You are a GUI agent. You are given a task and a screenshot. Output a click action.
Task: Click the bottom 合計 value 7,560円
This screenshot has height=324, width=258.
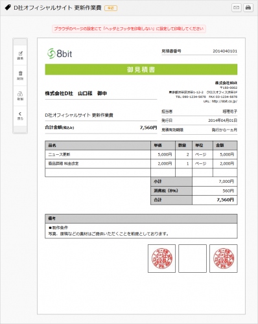[226, 200]
